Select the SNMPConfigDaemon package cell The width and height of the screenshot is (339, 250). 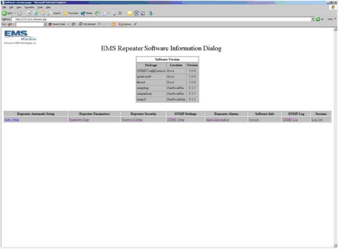[x=151, y=71]
